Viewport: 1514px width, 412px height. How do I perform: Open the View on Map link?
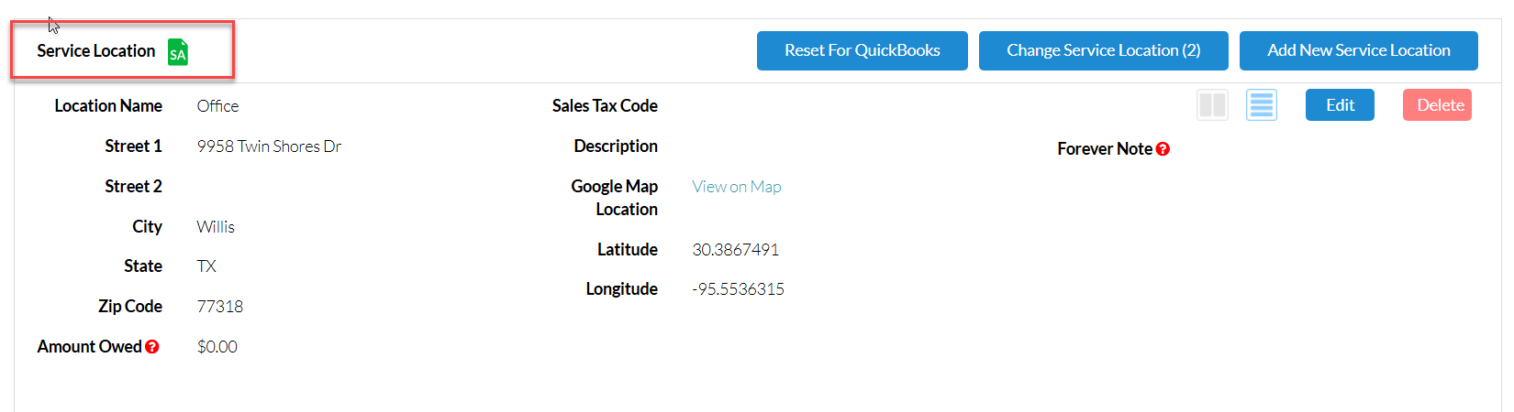coord(737,187)
